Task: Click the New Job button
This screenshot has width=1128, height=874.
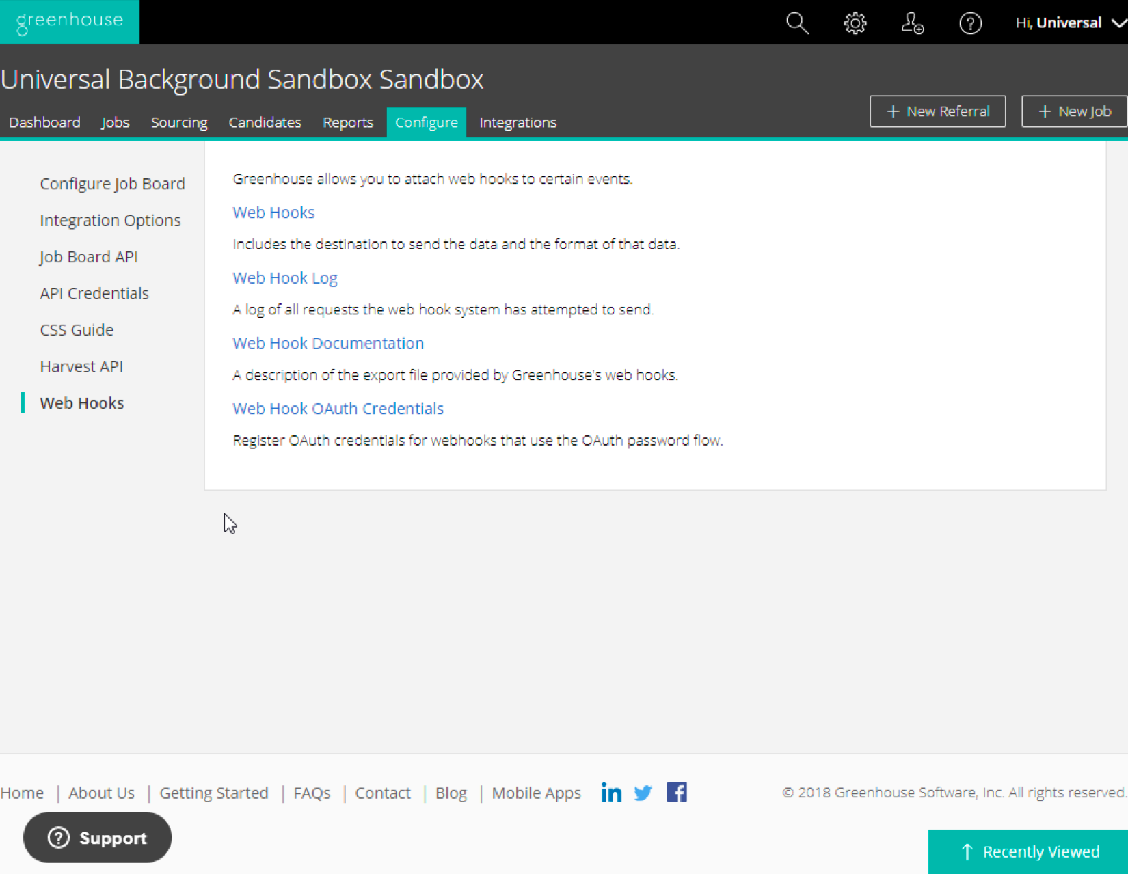Action: click(1074, 111)
